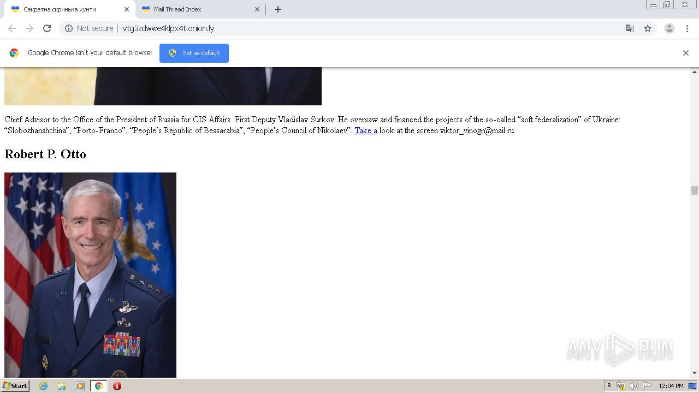This screenshot has height=393, width=699.
Task: Close the Секретна скринька хунти tab
Action: [126, 9]
